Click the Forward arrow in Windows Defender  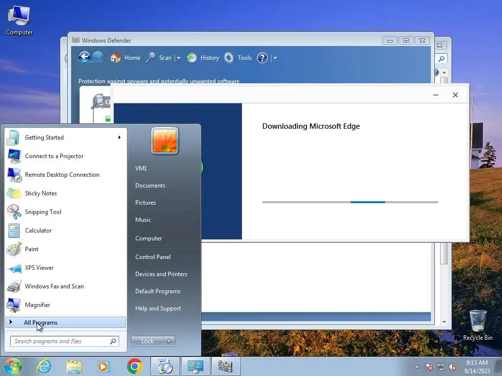point(98,58)
